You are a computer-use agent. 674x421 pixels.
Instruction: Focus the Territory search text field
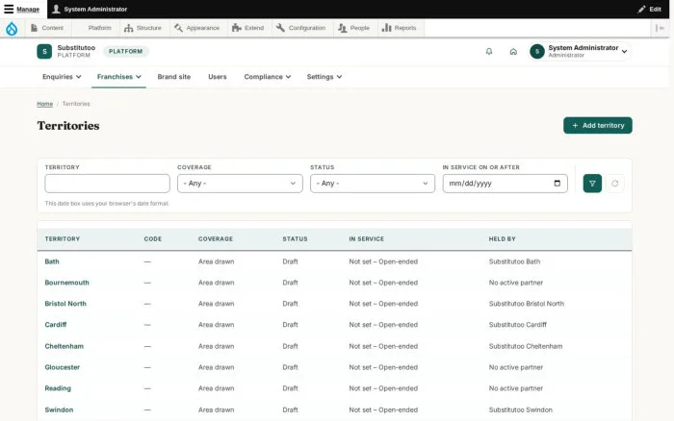[107, 184]
